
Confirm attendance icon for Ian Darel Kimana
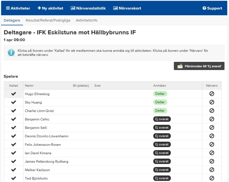tap(212, 153)
